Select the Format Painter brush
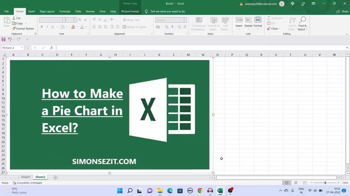This screenshot has height=196, width=350. click(x=23, y=29)
